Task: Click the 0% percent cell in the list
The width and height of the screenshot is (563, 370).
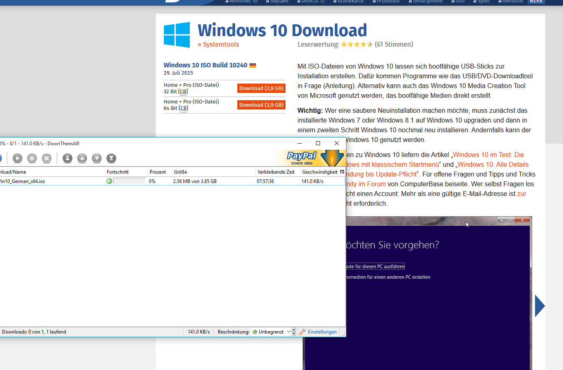Action: (x=152, y=181)
